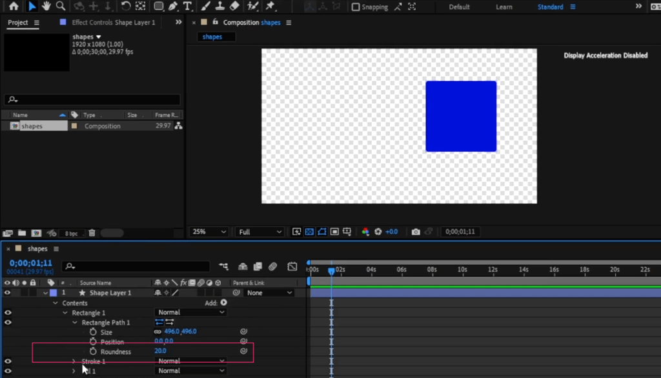Open the Parent & Link None dropdown
This screenshot has width=661, height=378.
(269, 293)
